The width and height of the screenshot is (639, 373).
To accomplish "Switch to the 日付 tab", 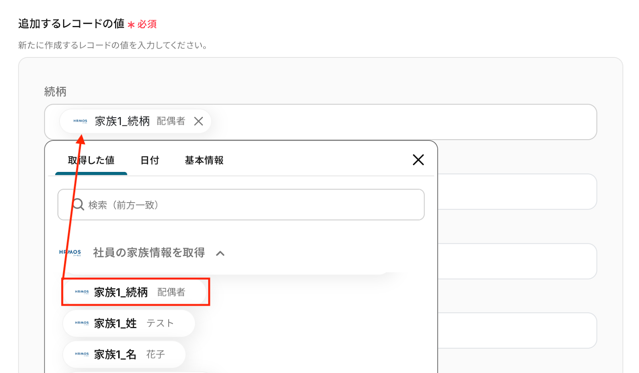I will point(150,160).
